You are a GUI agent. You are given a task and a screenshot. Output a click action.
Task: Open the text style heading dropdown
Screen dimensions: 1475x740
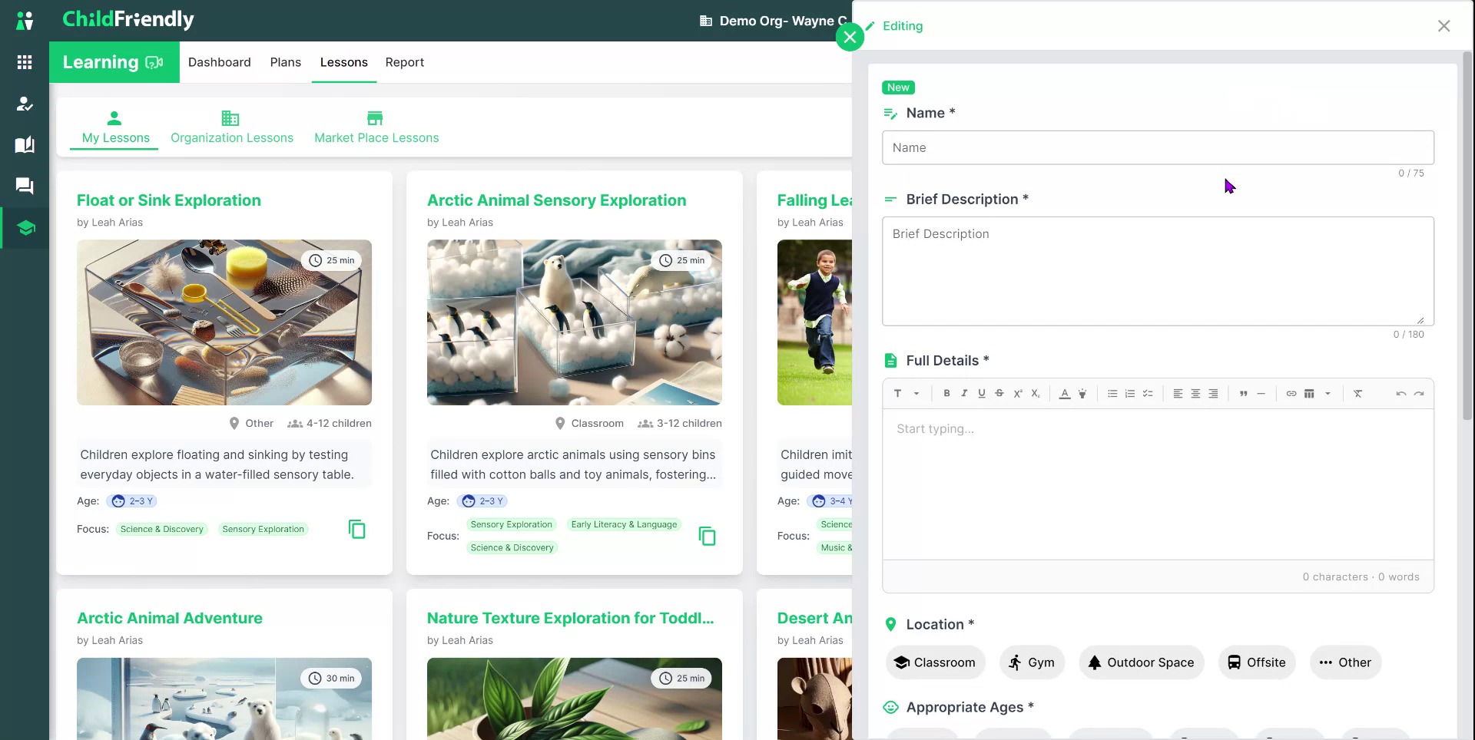point(907,394)
